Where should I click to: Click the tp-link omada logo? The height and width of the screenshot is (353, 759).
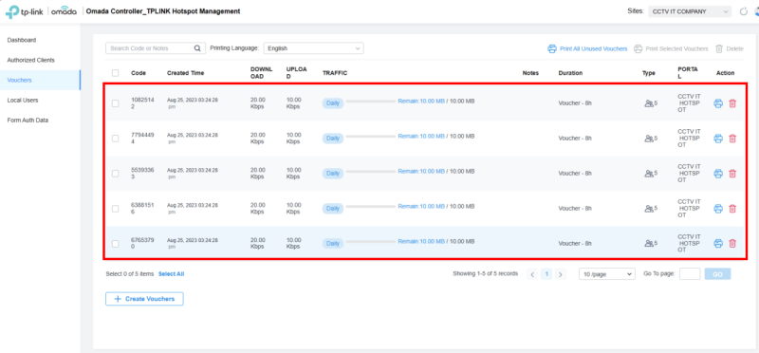(x=41, y=11)
